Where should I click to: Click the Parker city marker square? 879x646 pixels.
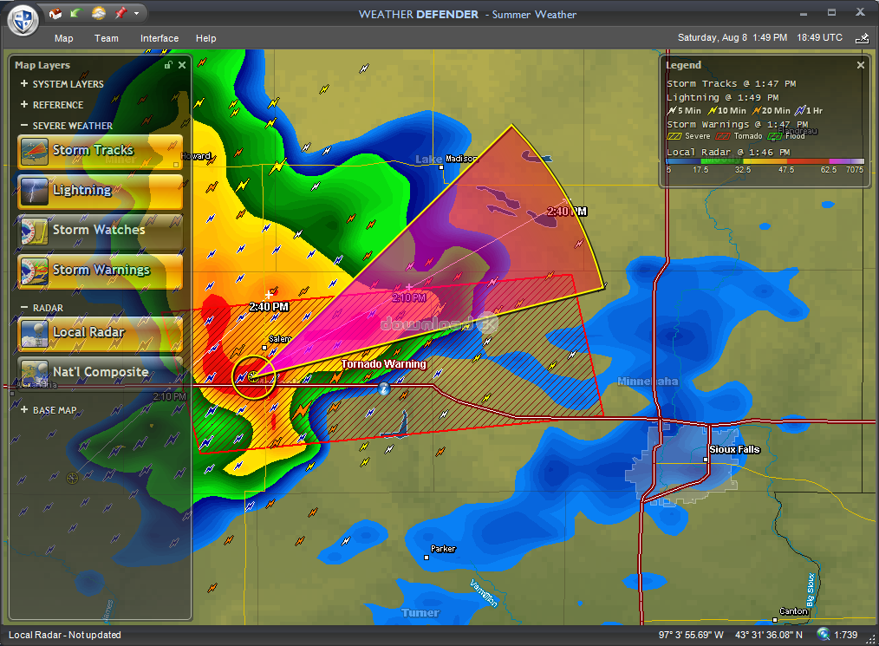click(426, 558)
